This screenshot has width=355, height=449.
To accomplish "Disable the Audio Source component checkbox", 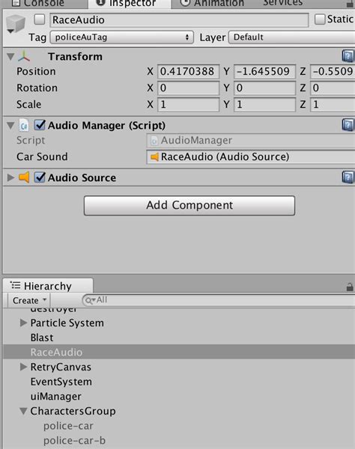I will pyautogui.click(x=40, y=177).
